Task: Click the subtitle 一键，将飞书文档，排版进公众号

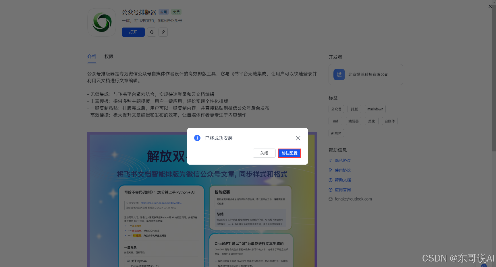Action: tap(152, 21)
